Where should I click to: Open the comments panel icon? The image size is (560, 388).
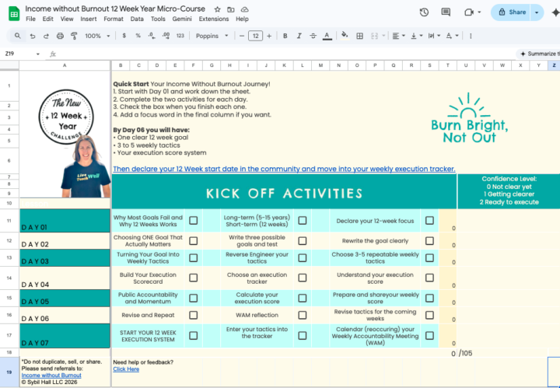click(x=446, y=12)
